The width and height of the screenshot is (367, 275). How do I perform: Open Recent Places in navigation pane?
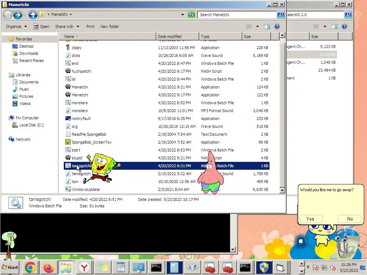tap(28, 61)
